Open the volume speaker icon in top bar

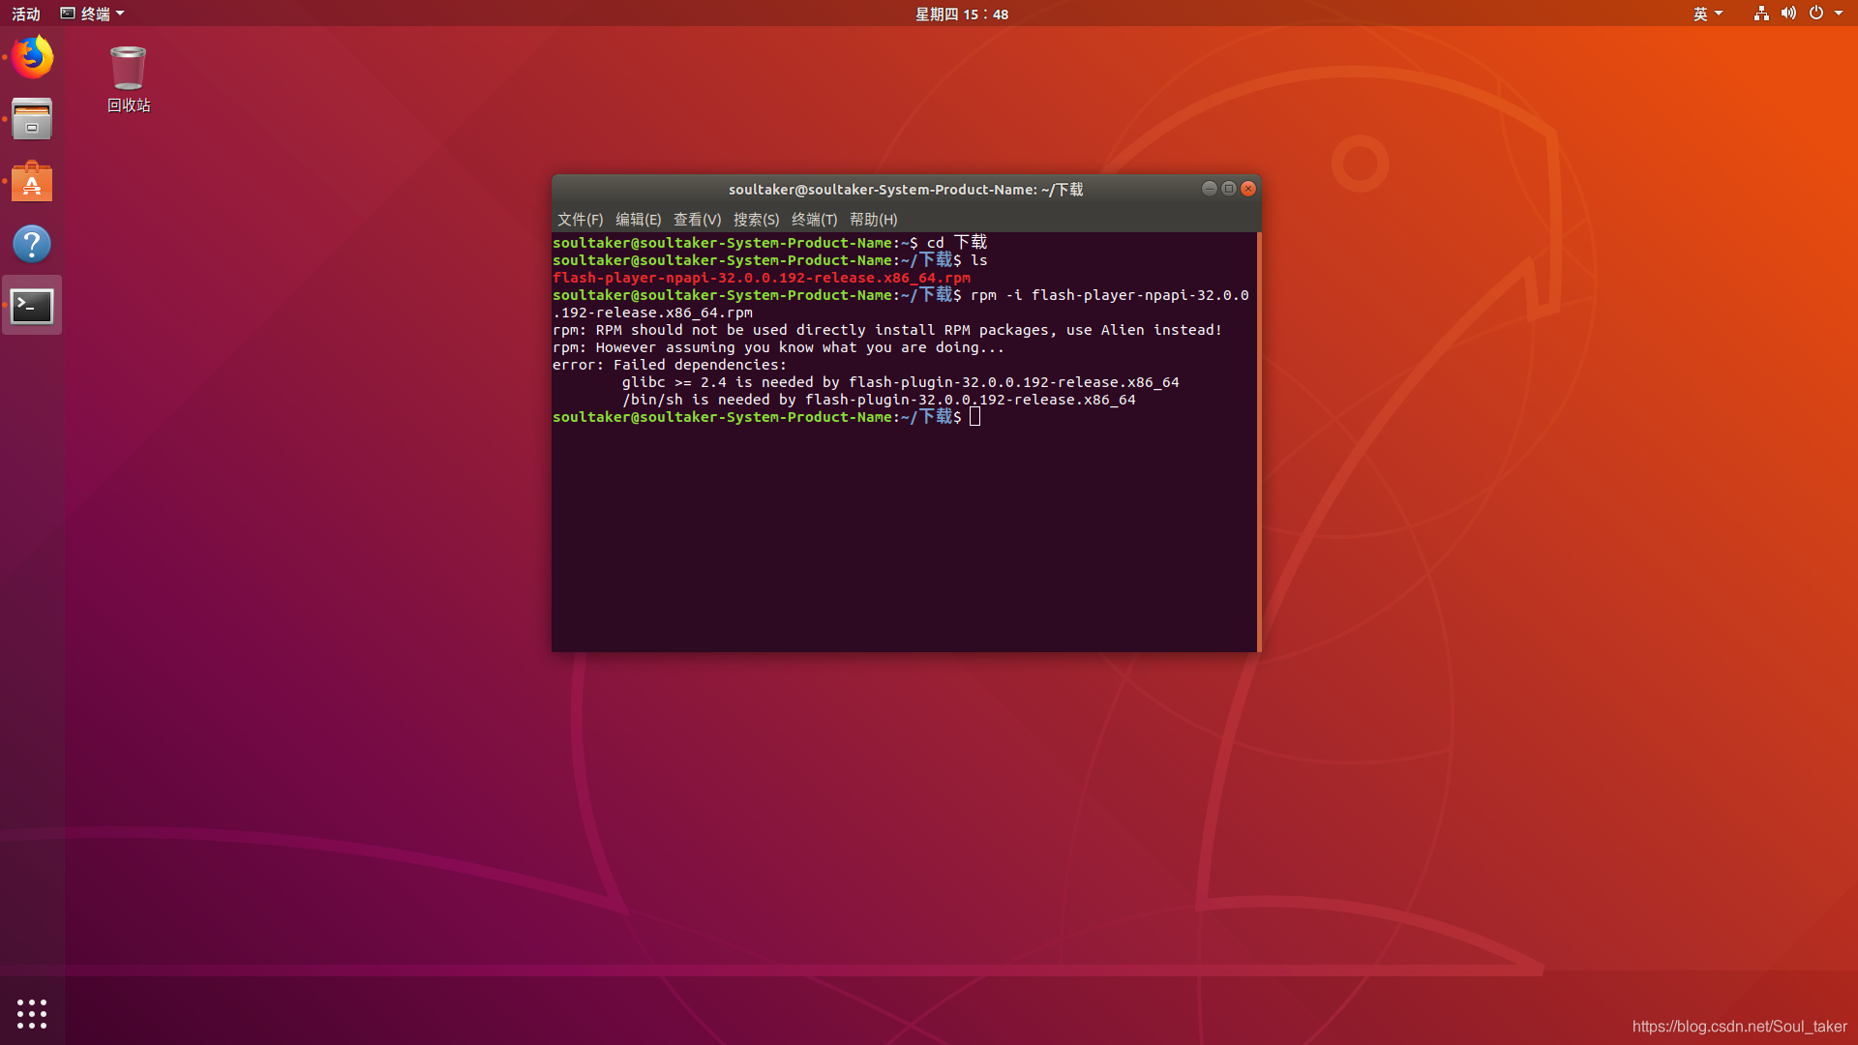click(x=1788, y=14)
